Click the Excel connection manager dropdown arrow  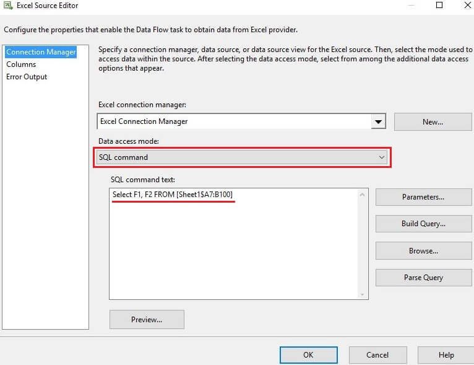[x=379, y=122]
